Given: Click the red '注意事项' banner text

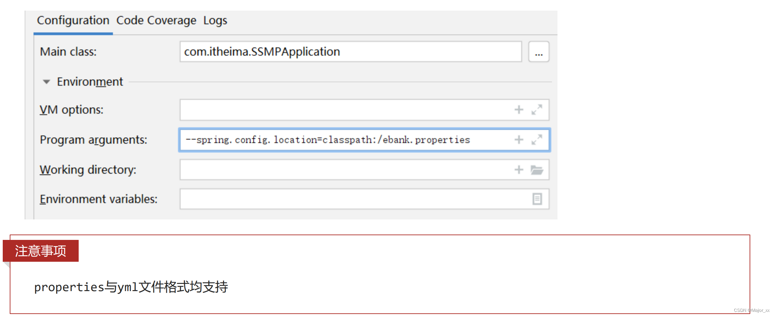Looking at the screenshot, I should tap(40, 251).
